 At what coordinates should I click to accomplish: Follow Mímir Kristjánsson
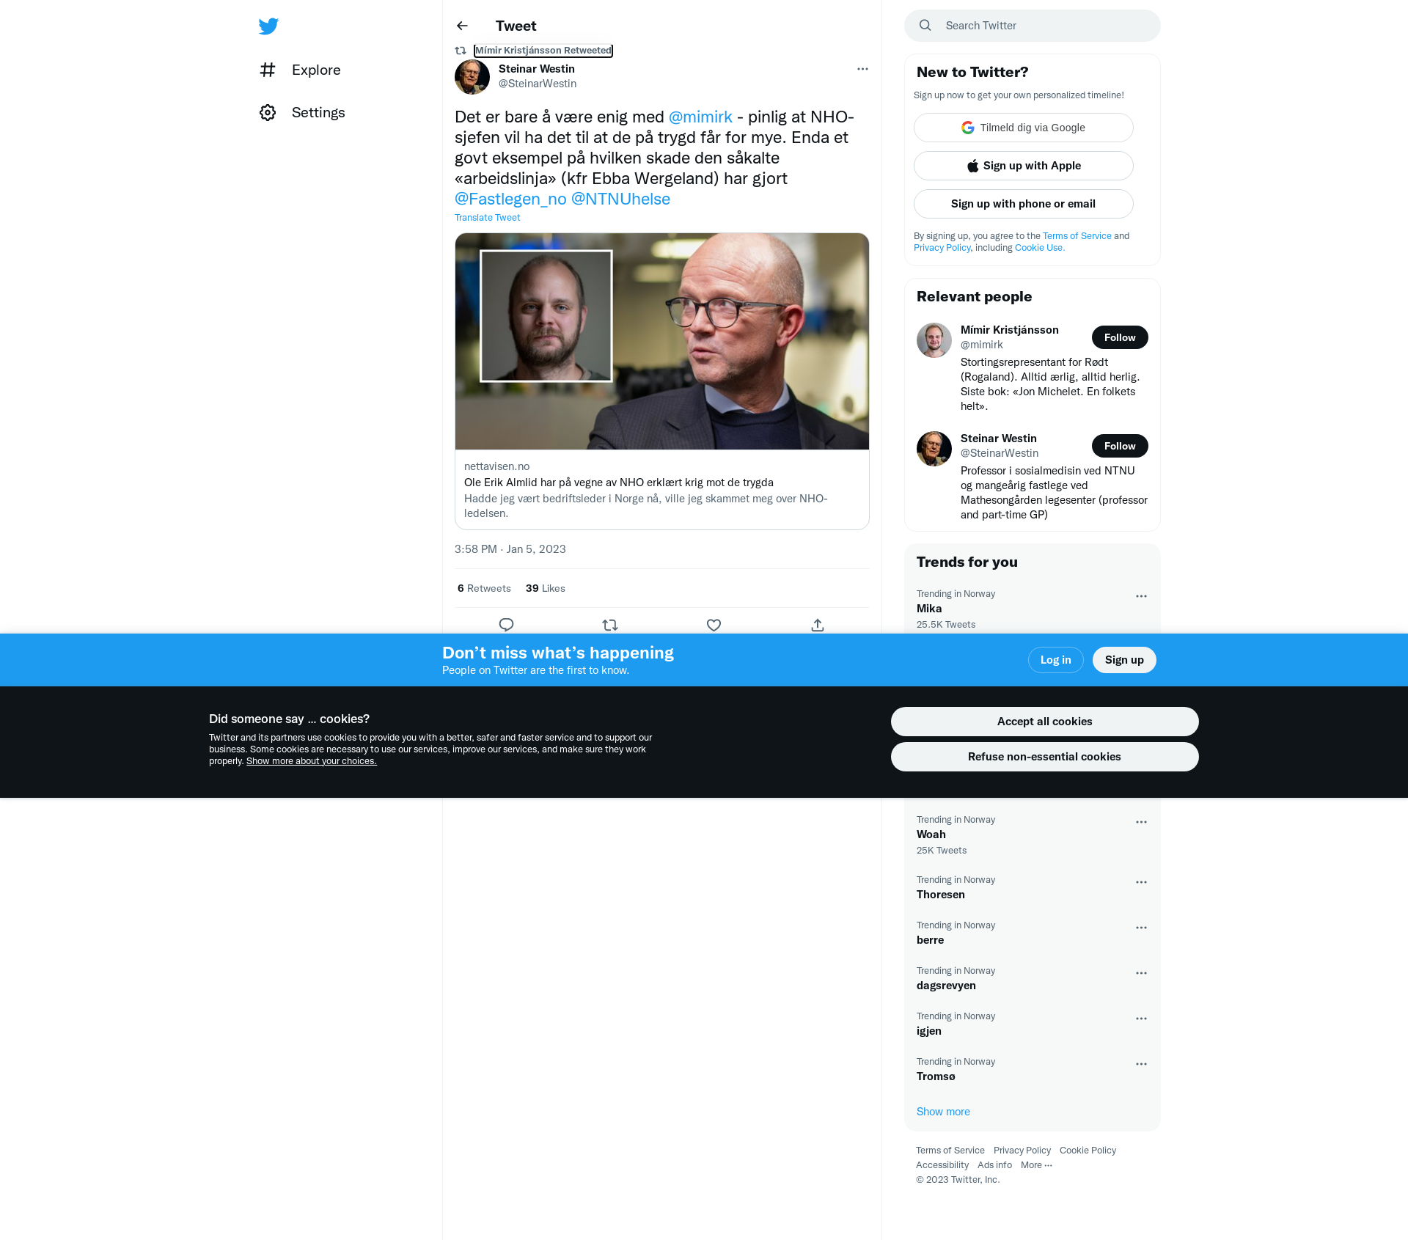coord(1120,337)
